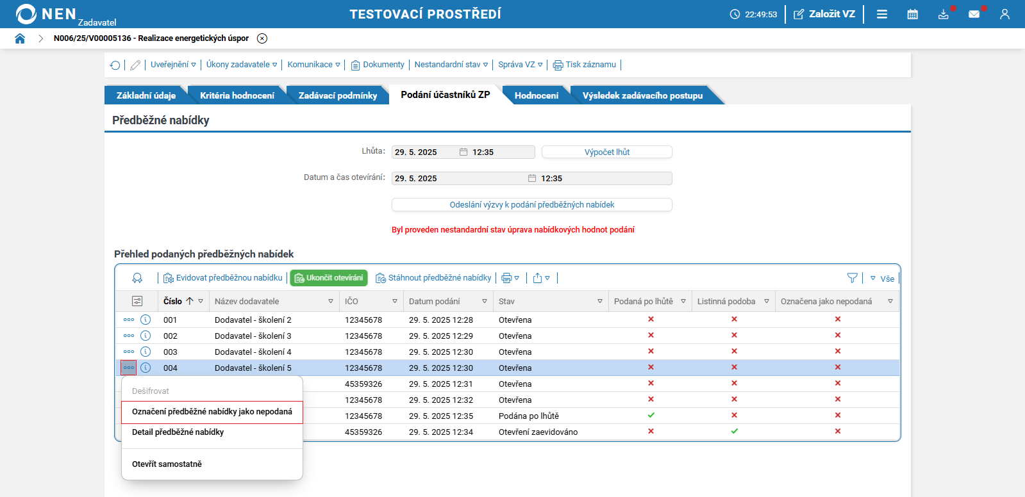This screenshot has width=1025, height=497.
Task: Go to the home page icon
Action: (20, 38)
